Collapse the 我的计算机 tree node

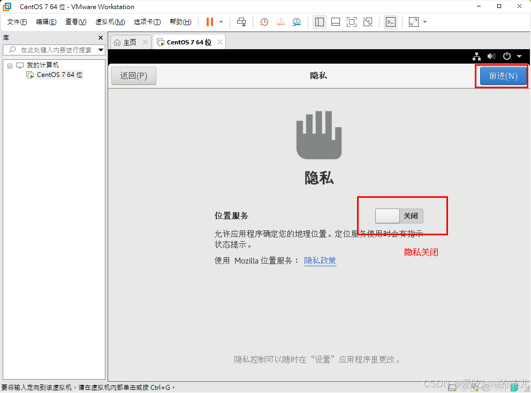click(x=10, y=66)
